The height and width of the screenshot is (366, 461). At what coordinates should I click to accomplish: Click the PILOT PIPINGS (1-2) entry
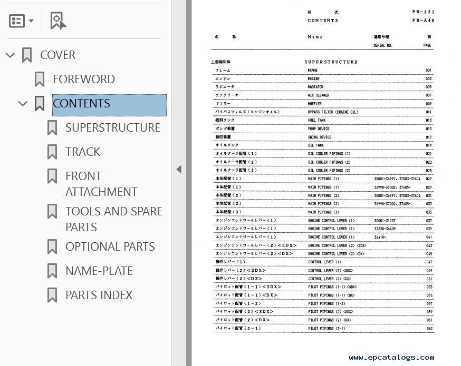(x=326, y=304)
